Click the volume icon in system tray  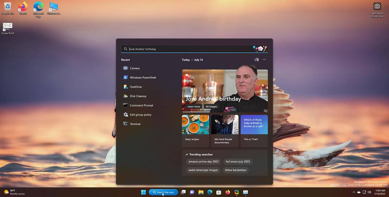pos(370,191)
